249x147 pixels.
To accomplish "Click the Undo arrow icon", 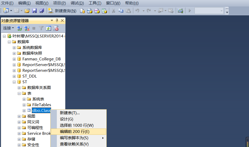I will point(137,11).
